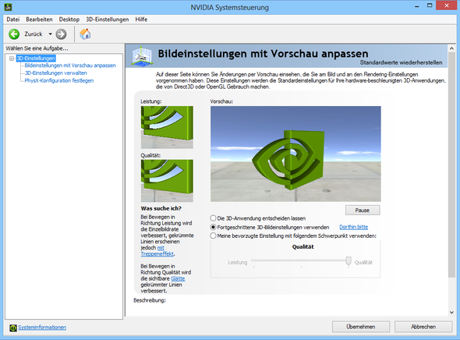Open the 'Dorthin bitte' link
Image resolution: width=460 pixels, height=340 pixels.
353,227
